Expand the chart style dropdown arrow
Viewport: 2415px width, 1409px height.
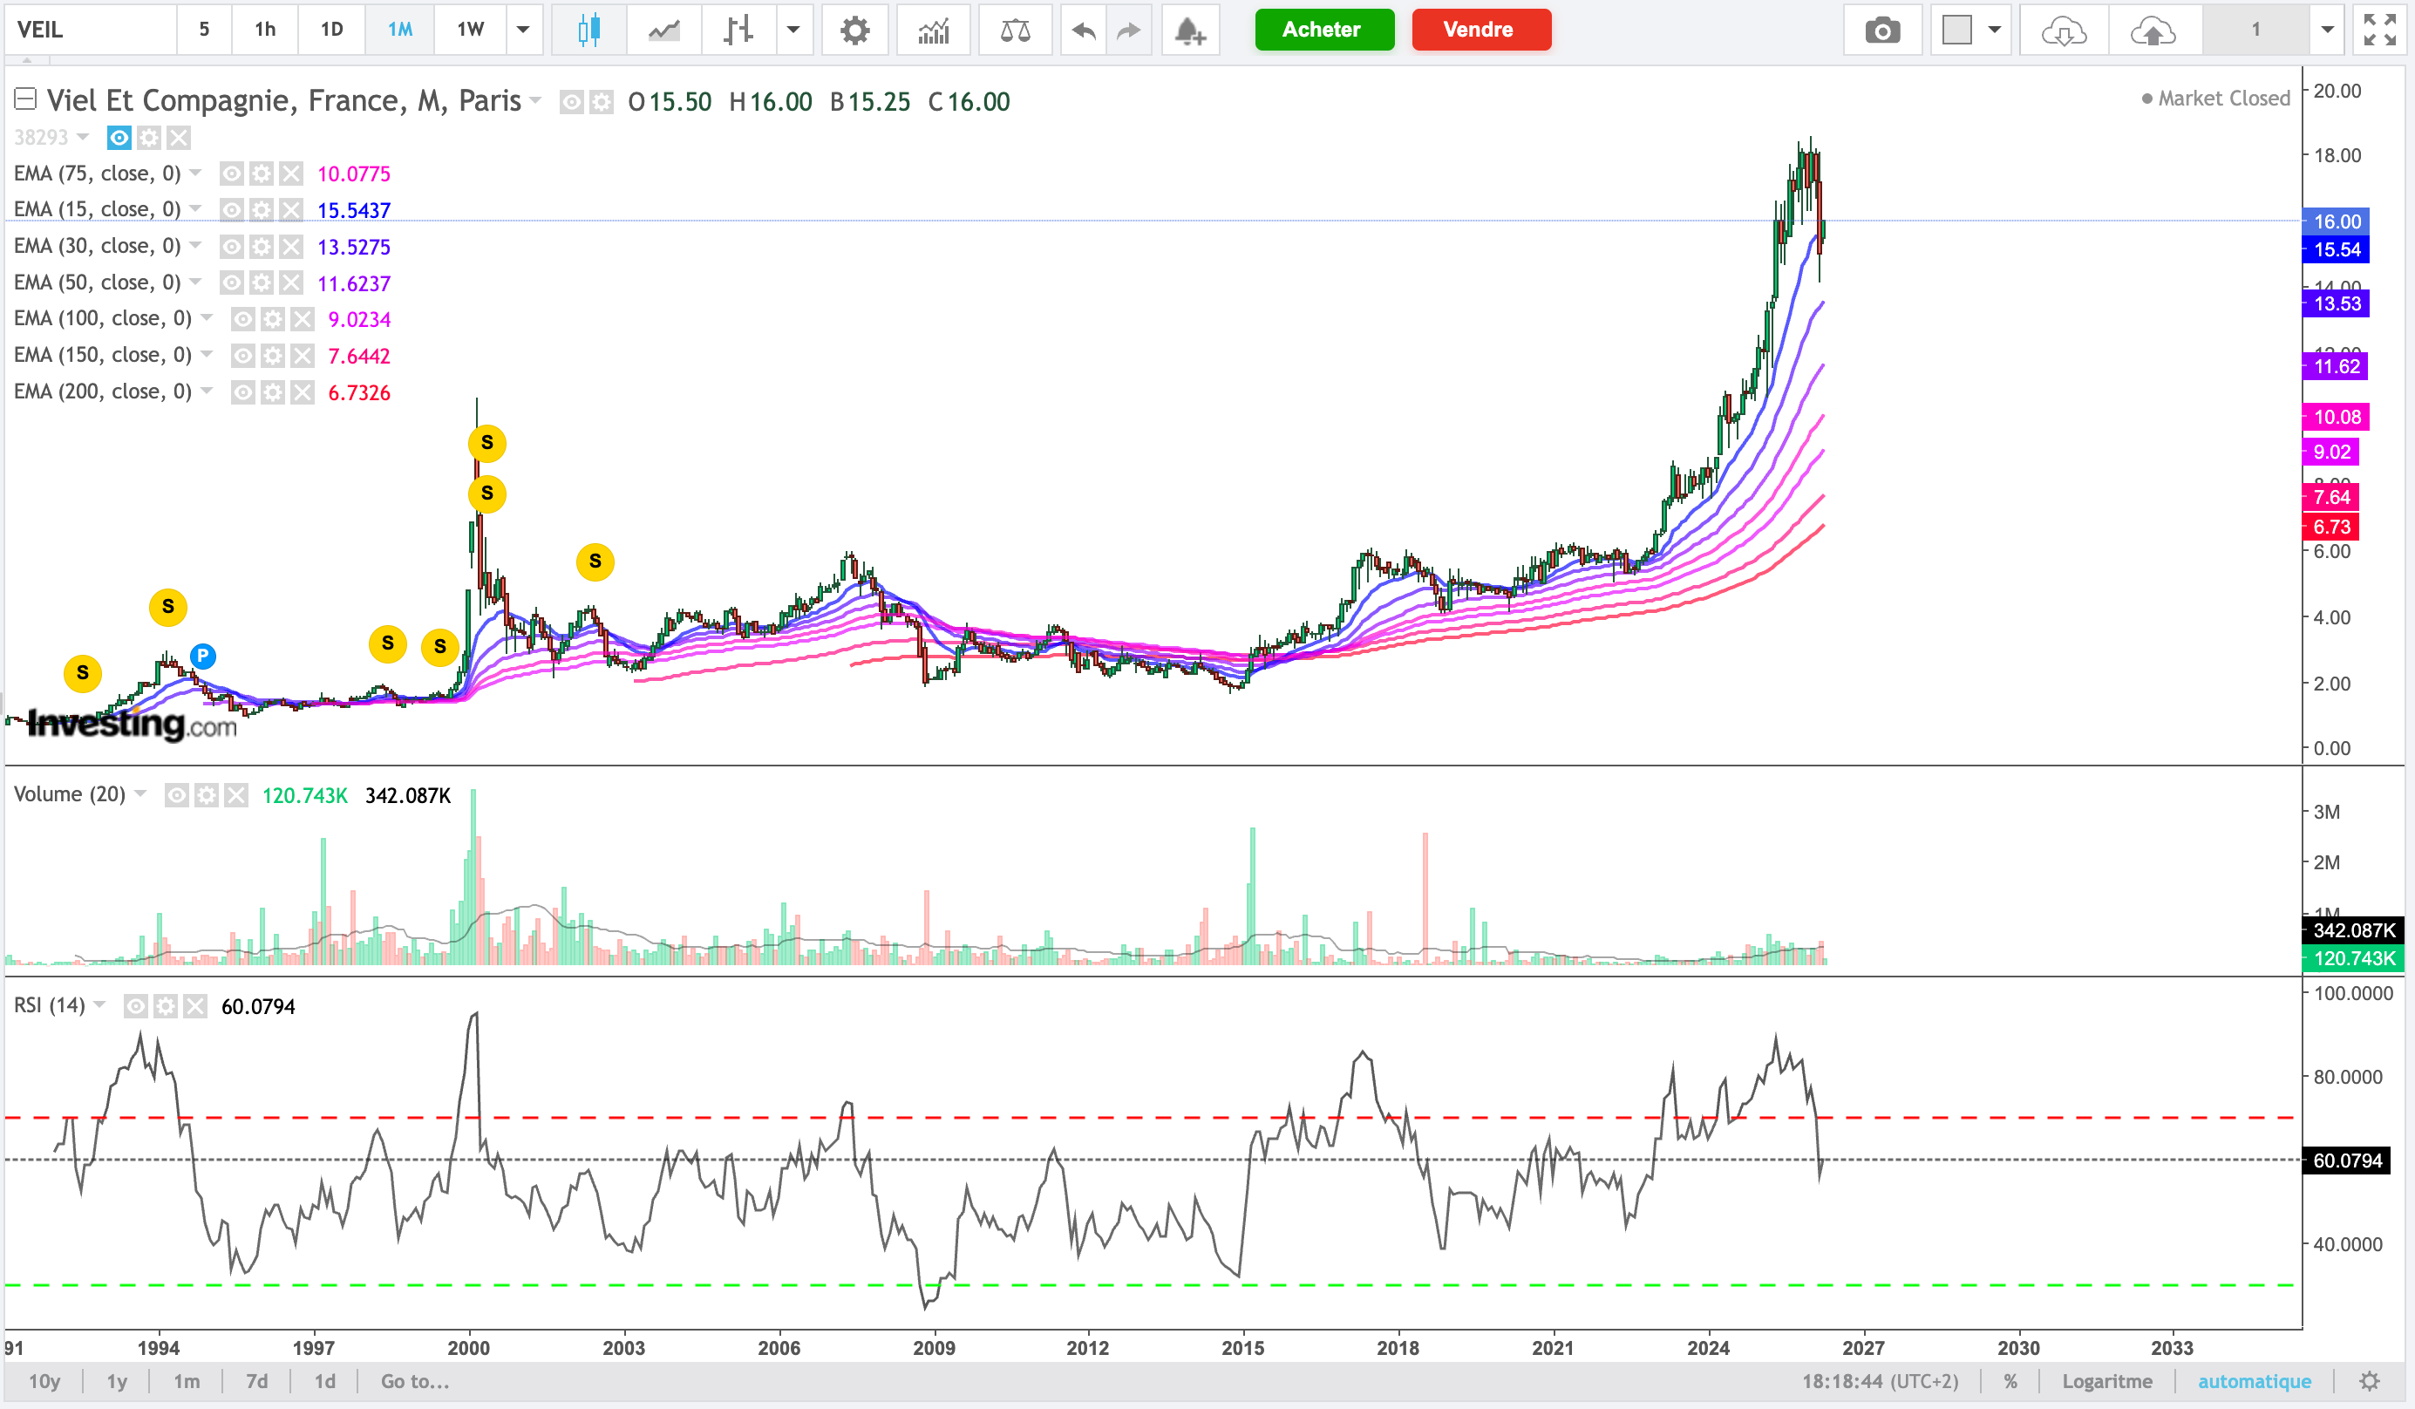tap(793, 30)
